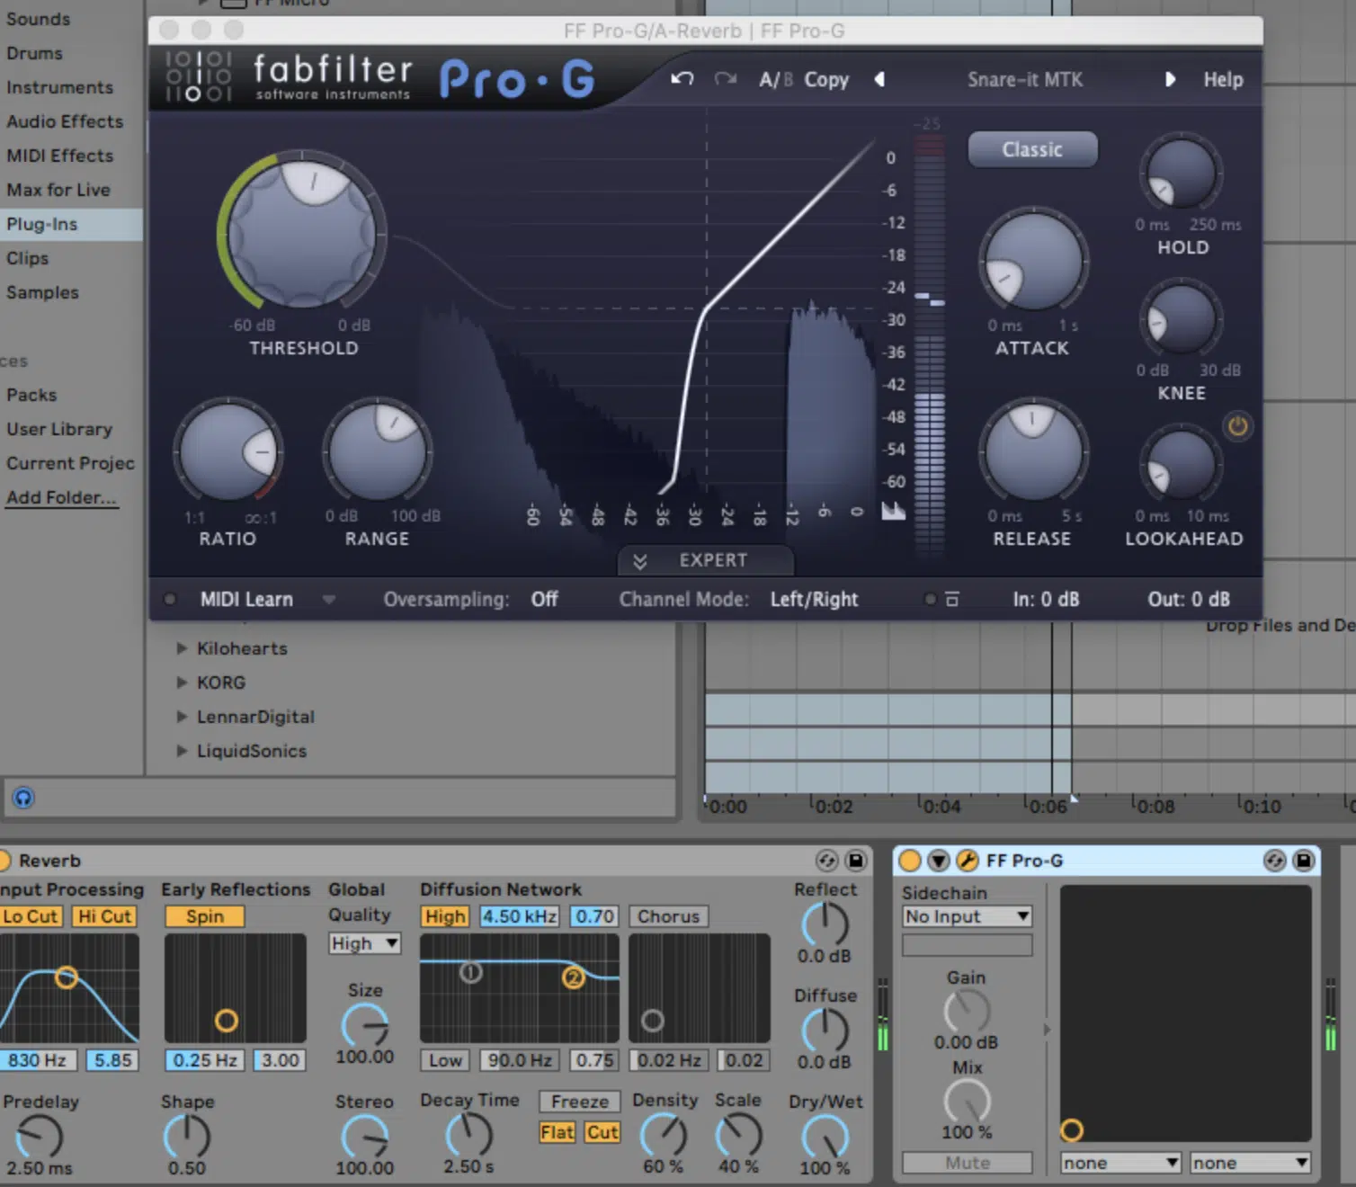Open the Snare-it MTK preset menu
Viewport: 1356px width, 1187px height.
[x=1025, y=80]
